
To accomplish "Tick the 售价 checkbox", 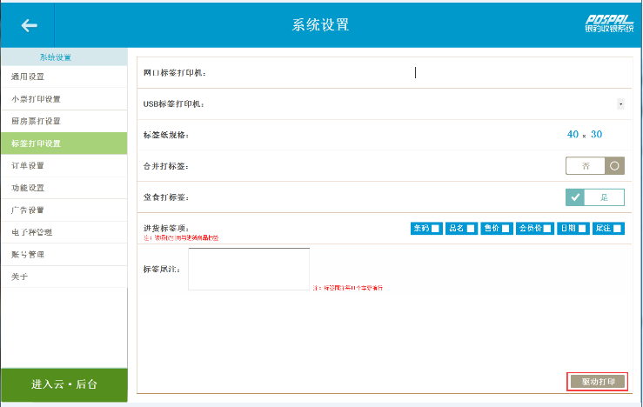I will coord(506,229).
